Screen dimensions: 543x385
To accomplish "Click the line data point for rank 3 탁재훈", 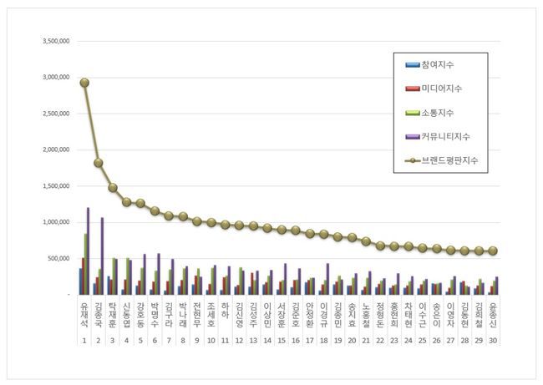I will [113, 188].
